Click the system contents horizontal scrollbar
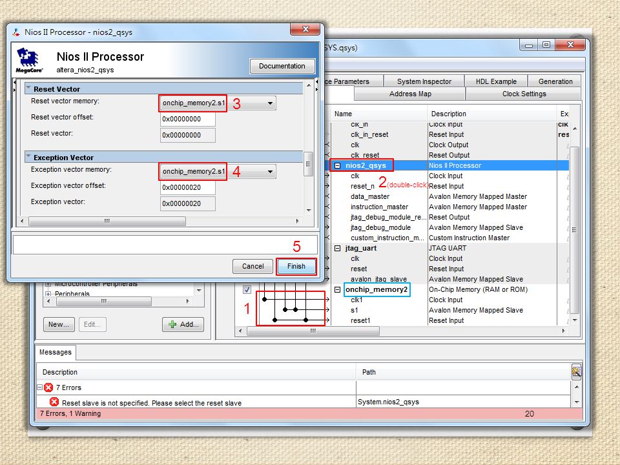The width and height of the screenshot is (620, 465). 313,331
